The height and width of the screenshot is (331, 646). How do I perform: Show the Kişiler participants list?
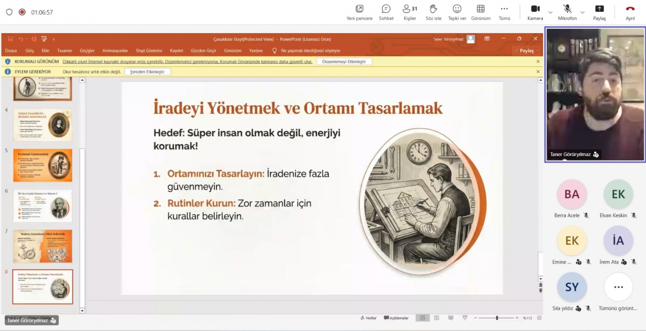[x=409, y=9]
